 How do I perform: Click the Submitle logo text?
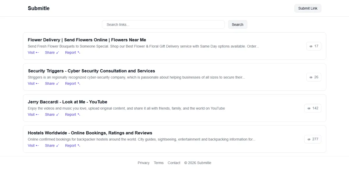tap(39, 8)
